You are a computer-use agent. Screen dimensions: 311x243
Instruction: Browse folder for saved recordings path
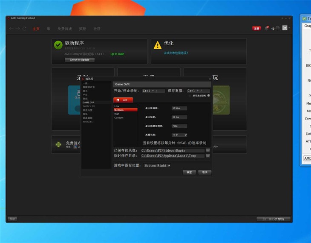pyautogui.click(x=208, y=150)
